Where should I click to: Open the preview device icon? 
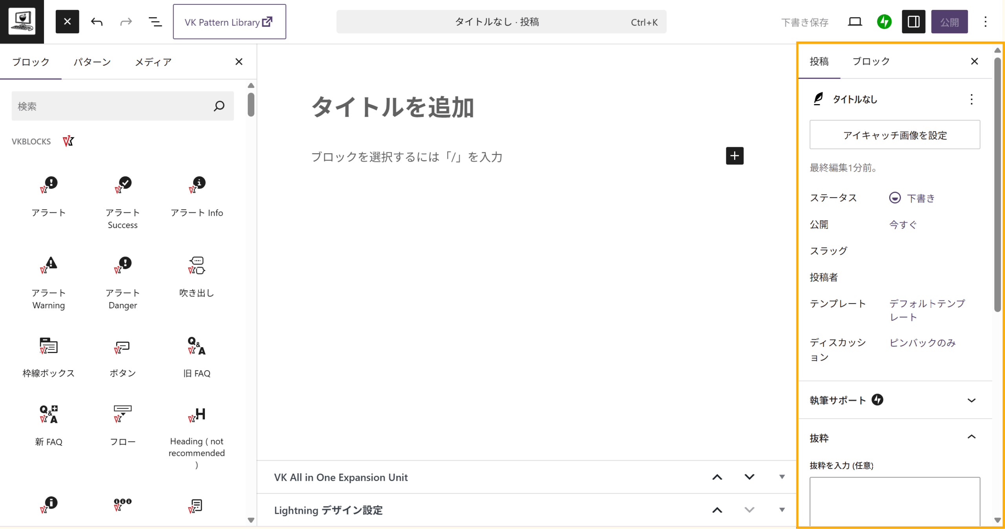click(855, 22)
